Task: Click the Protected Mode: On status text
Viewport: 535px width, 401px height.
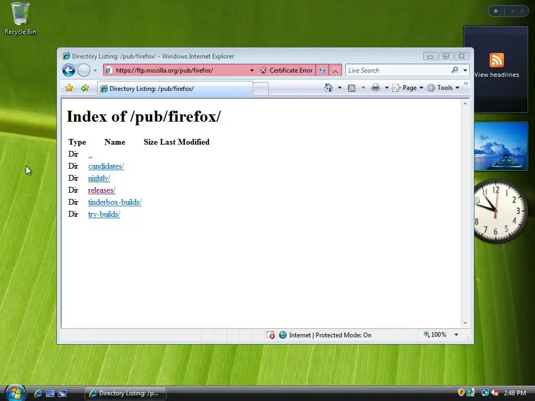Action: point(343,335)
